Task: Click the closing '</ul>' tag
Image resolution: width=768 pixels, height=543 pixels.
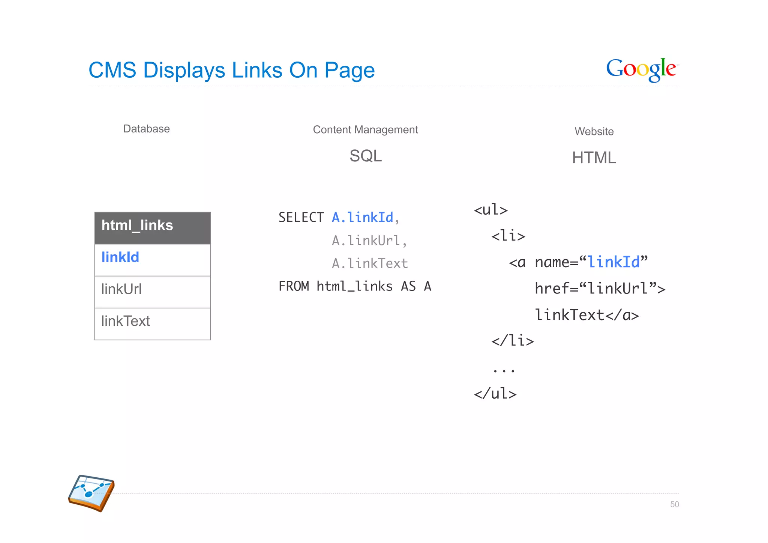Action: 495,394
